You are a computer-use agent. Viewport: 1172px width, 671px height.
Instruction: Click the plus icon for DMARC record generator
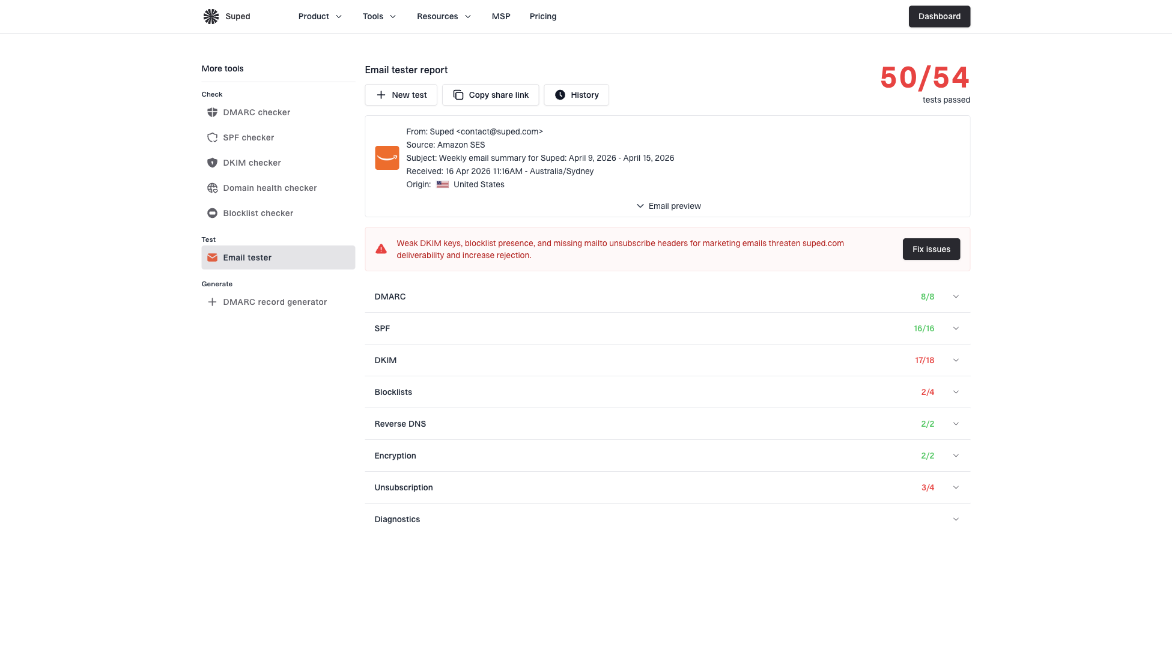point(212,302)
